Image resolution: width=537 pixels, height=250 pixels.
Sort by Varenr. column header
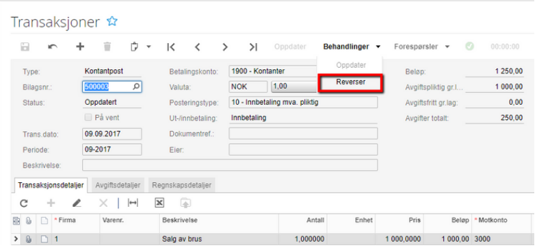pyautogui.click(x=129, y=220)
